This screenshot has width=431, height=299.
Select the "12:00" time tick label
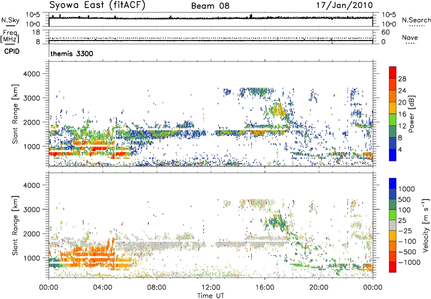(x=211, y=288)
